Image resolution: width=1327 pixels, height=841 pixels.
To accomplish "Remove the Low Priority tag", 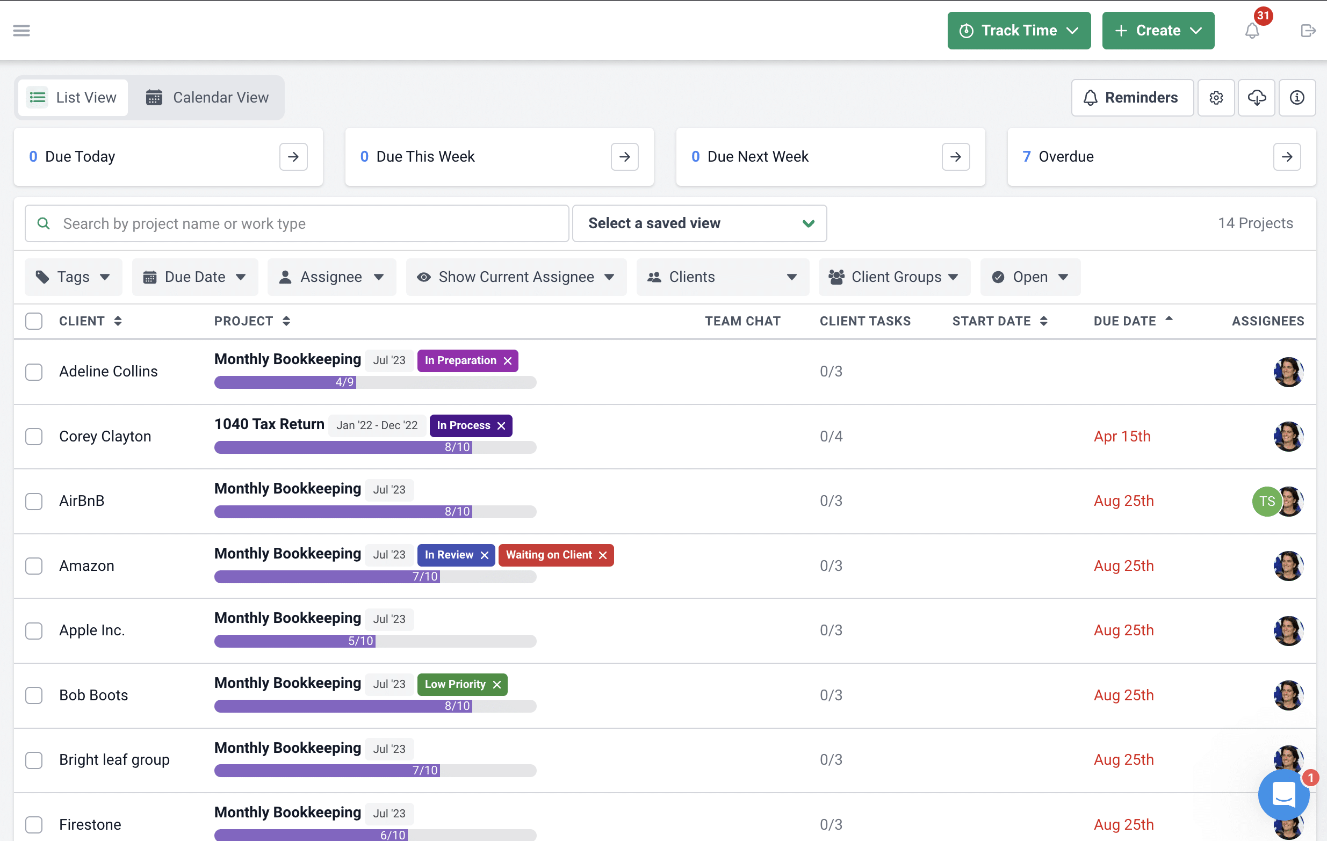I will (x=496, y=685).
